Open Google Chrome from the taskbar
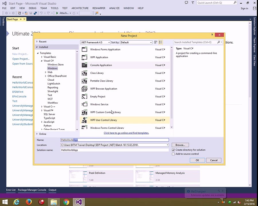This screenshot has width=258, height=206. coord(66,202)
